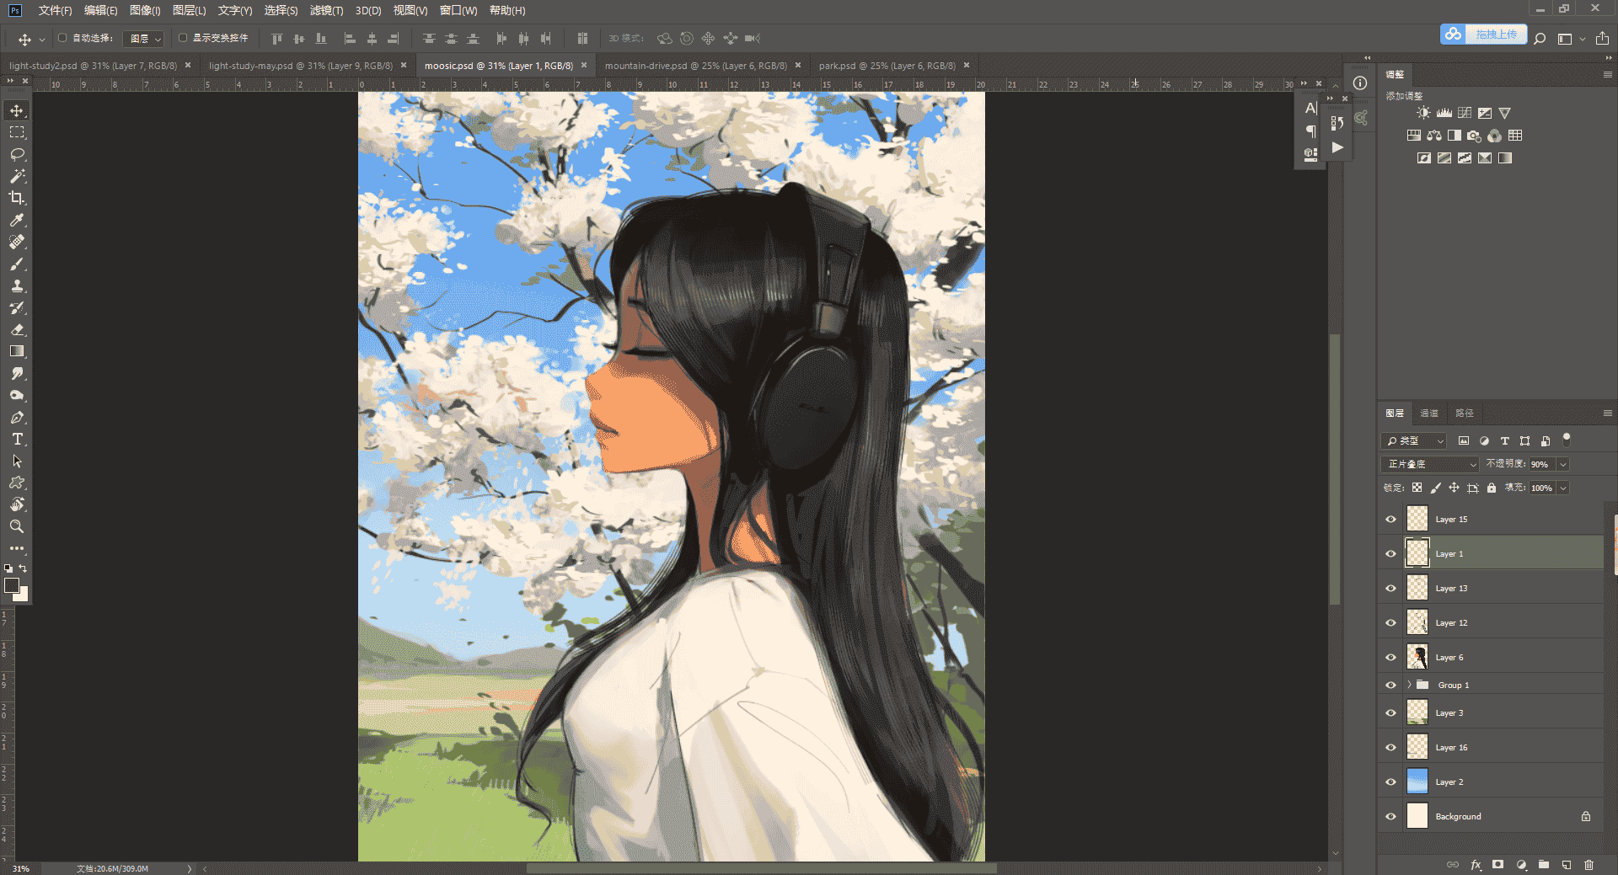
Task: Enable the auto-select checkbox
Action: 62,38
